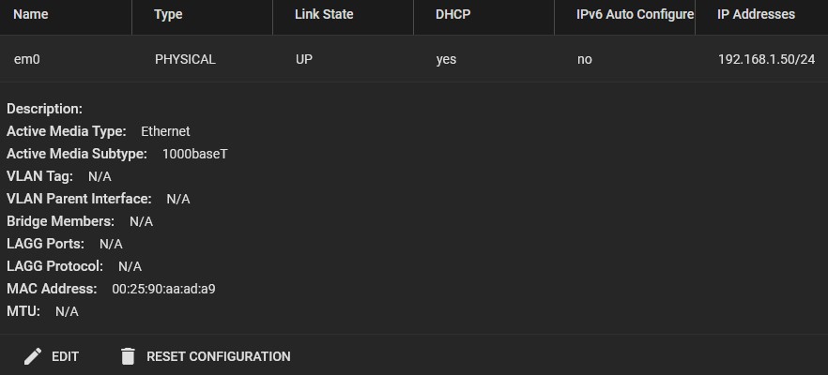
Task: Click the trash can reset icon
Action: click(x=128, y=356)
